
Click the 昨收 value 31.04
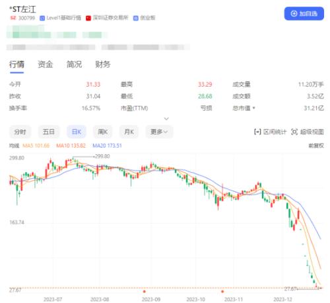(93, 97)
